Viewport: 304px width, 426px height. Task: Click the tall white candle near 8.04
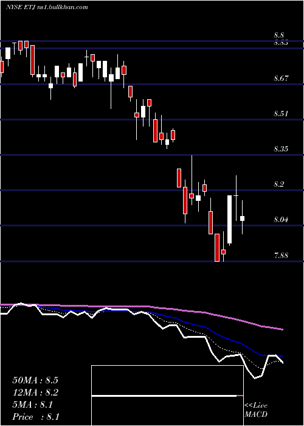click(x=230, y=219)
